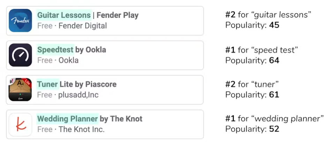
Task: Click the Speedtest by Ookla title
Action: [x=72, y=50]
